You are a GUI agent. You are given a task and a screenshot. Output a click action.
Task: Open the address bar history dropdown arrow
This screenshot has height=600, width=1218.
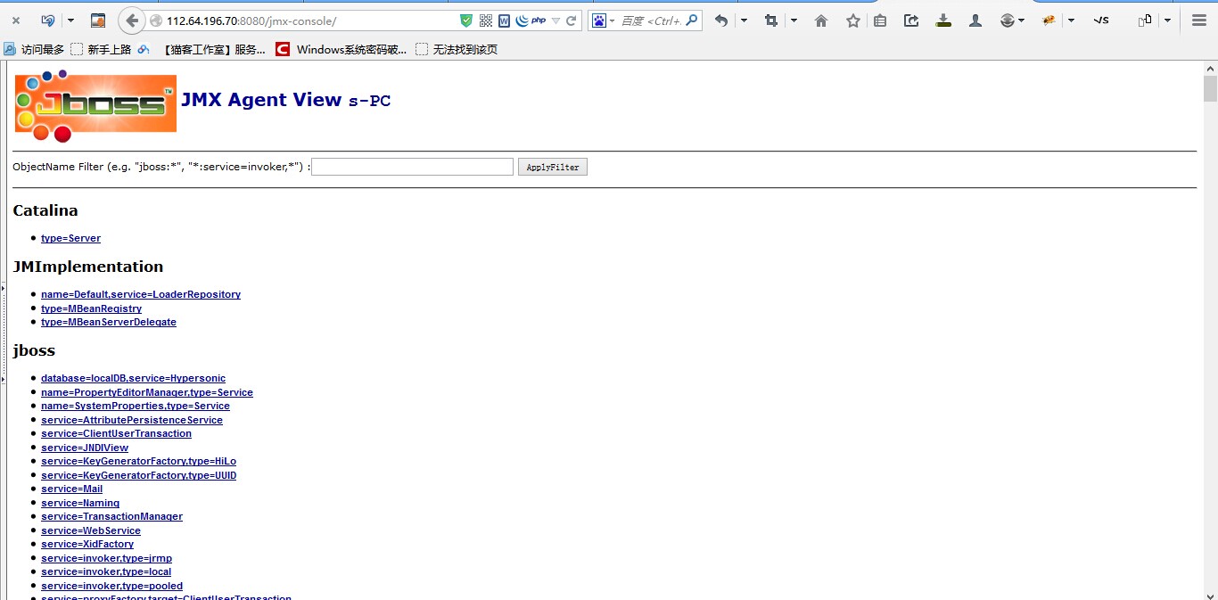(x=556, y=21)
